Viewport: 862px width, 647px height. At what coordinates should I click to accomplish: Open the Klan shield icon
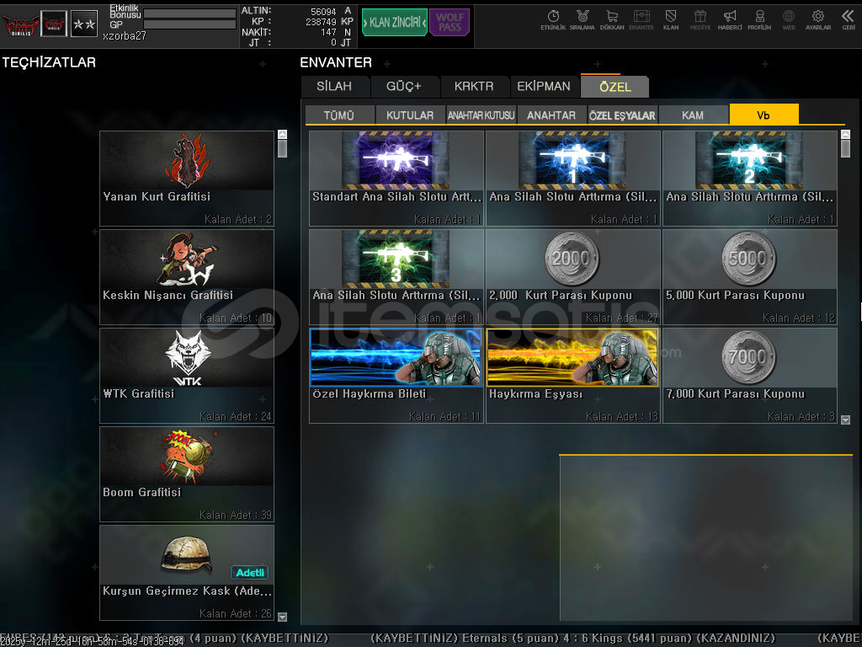tap(671, 20)
